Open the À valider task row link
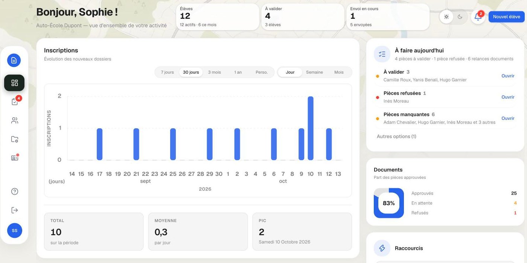Image resolution: width=527 pixels, height=263 pixels. 508,76
